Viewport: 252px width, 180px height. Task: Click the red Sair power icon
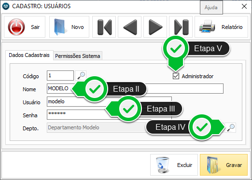tap(16, 27)
